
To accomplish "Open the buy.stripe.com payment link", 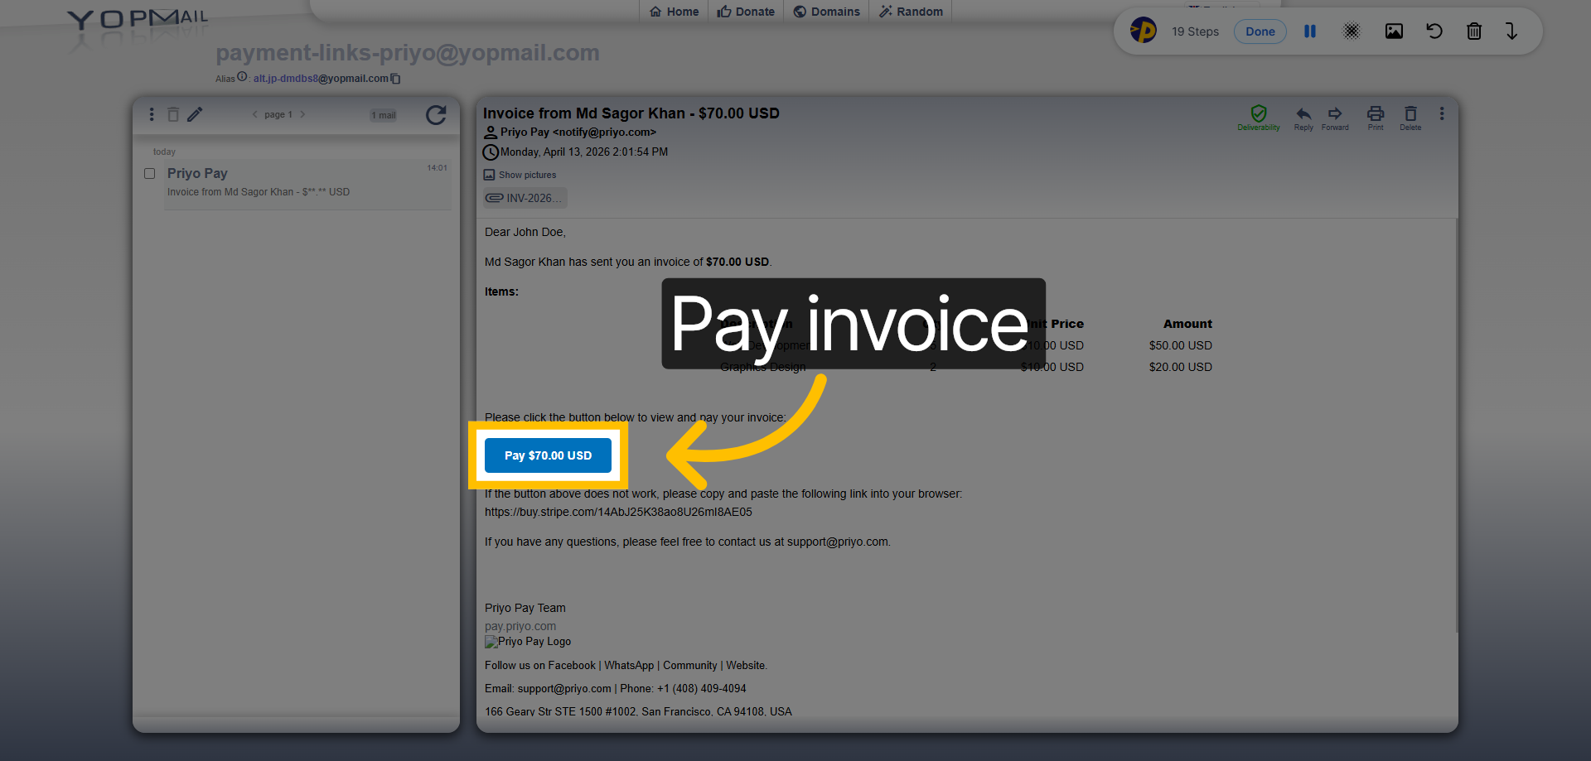I will (618, 512).
